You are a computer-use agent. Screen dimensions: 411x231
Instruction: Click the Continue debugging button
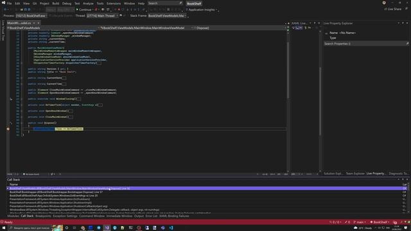coord(83,10)
